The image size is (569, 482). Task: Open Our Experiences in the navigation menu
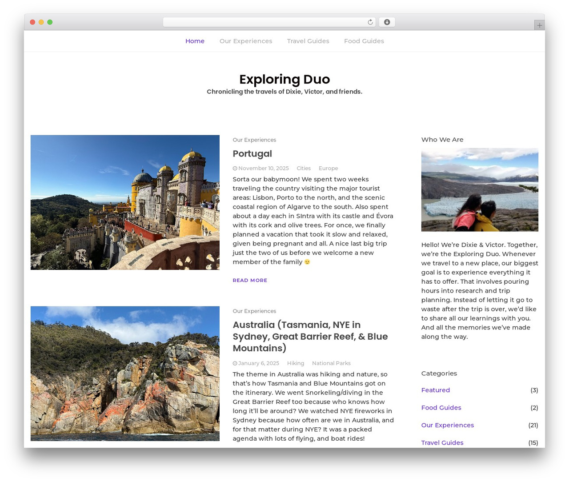click(x=246, y=41)
